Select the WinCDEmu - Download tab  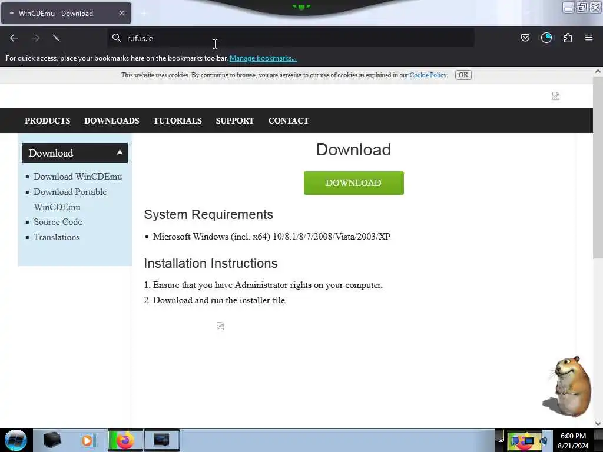click(66, 13)
